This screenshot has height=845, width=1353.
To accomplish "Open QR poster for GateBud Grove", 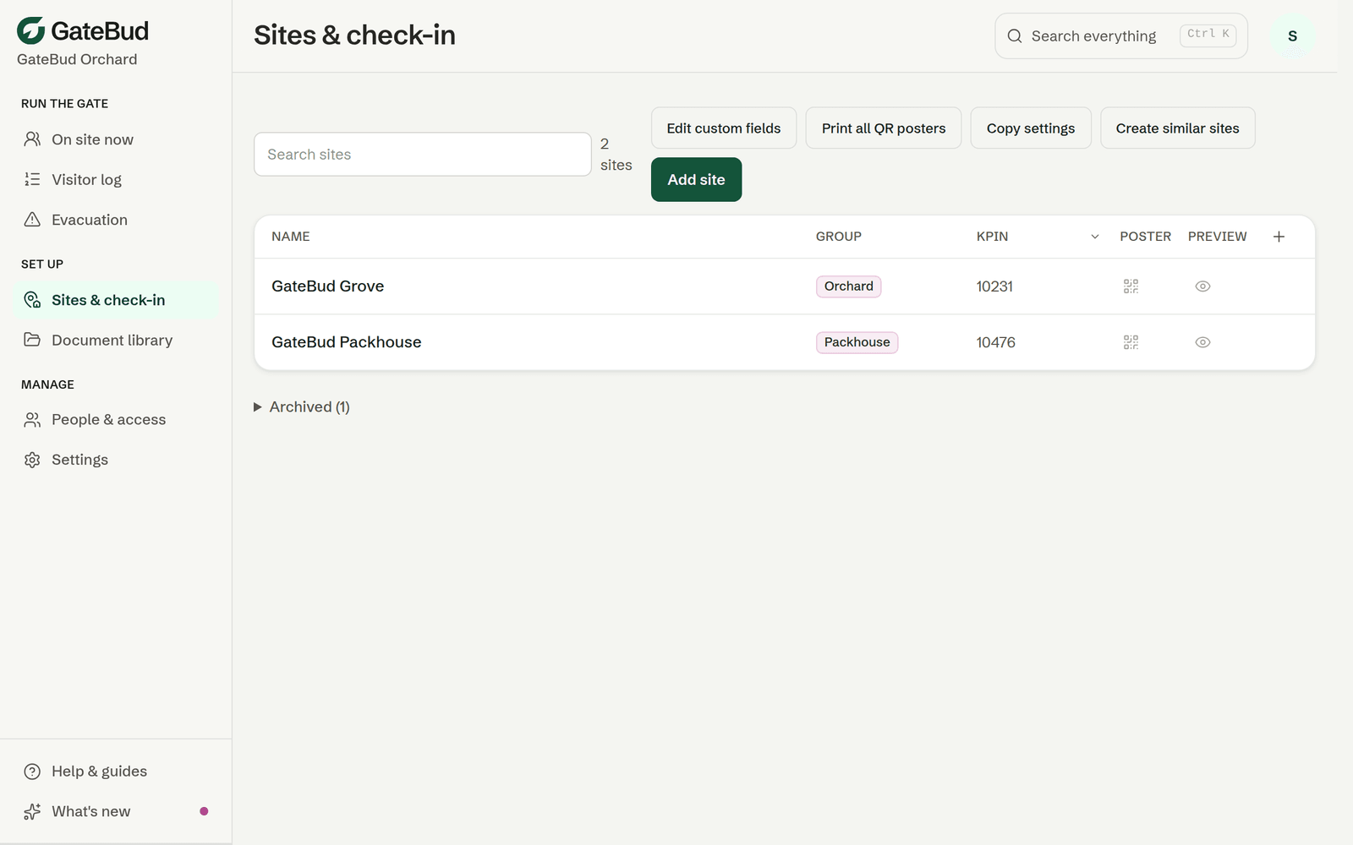I will click(1131, 286).
